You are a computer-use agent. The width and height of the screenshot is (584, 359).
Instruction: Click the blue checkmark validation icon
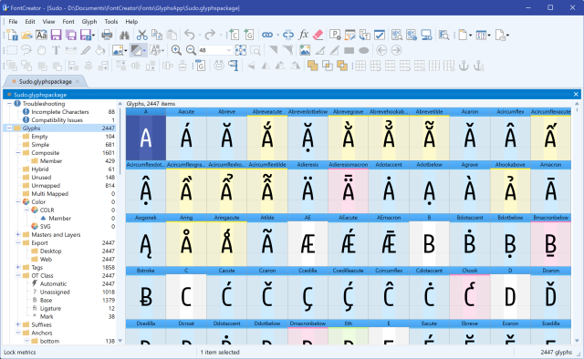pos(380,35)
